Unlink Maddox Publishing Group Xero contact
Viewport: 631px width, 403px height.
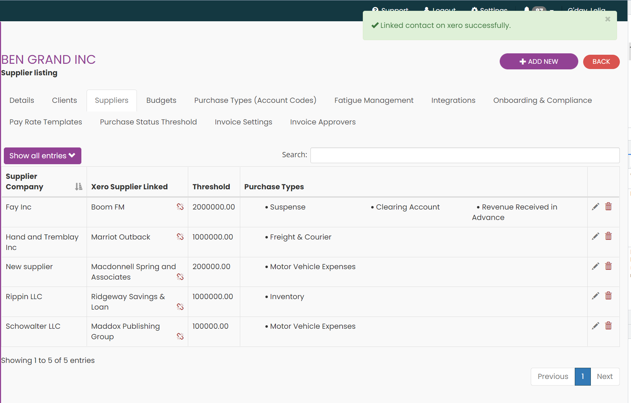(x=180, y=336)
